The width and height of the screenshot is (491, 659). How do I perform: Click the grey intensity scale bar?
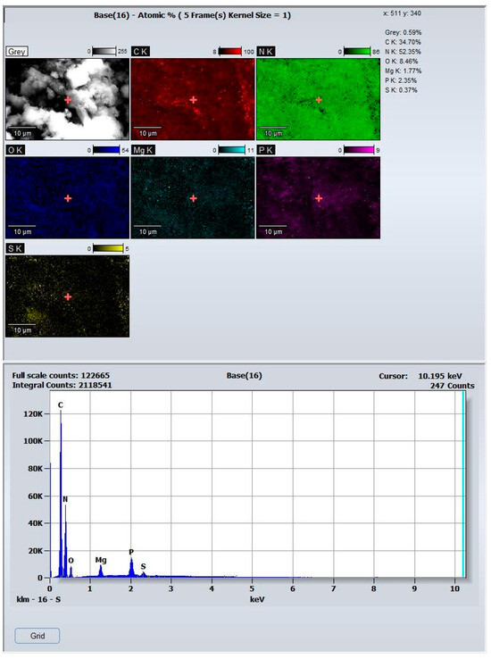(104, 51)
